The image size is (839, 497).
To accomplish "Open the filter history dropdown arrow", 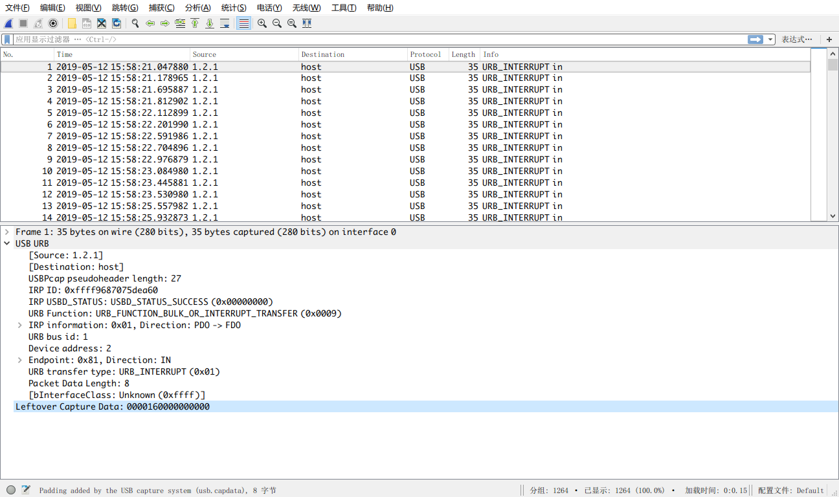I will coord(770,39).
